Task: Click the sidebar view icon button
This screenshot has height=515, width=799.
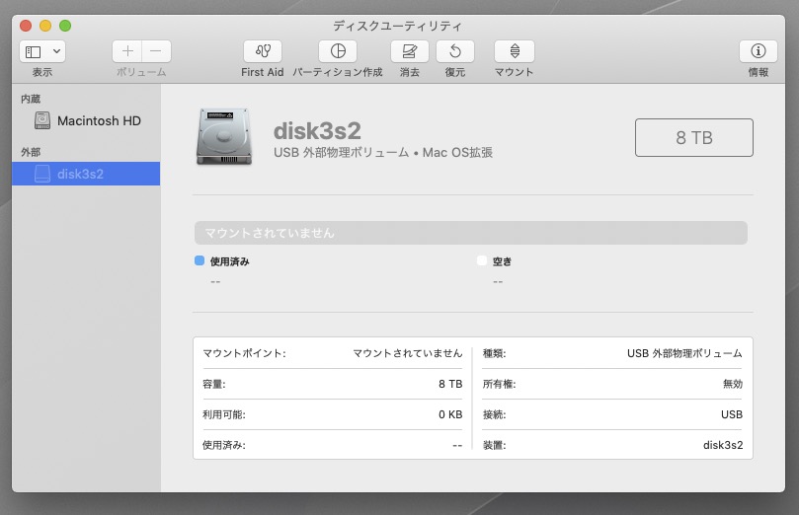Action: [x=34, y=51]
